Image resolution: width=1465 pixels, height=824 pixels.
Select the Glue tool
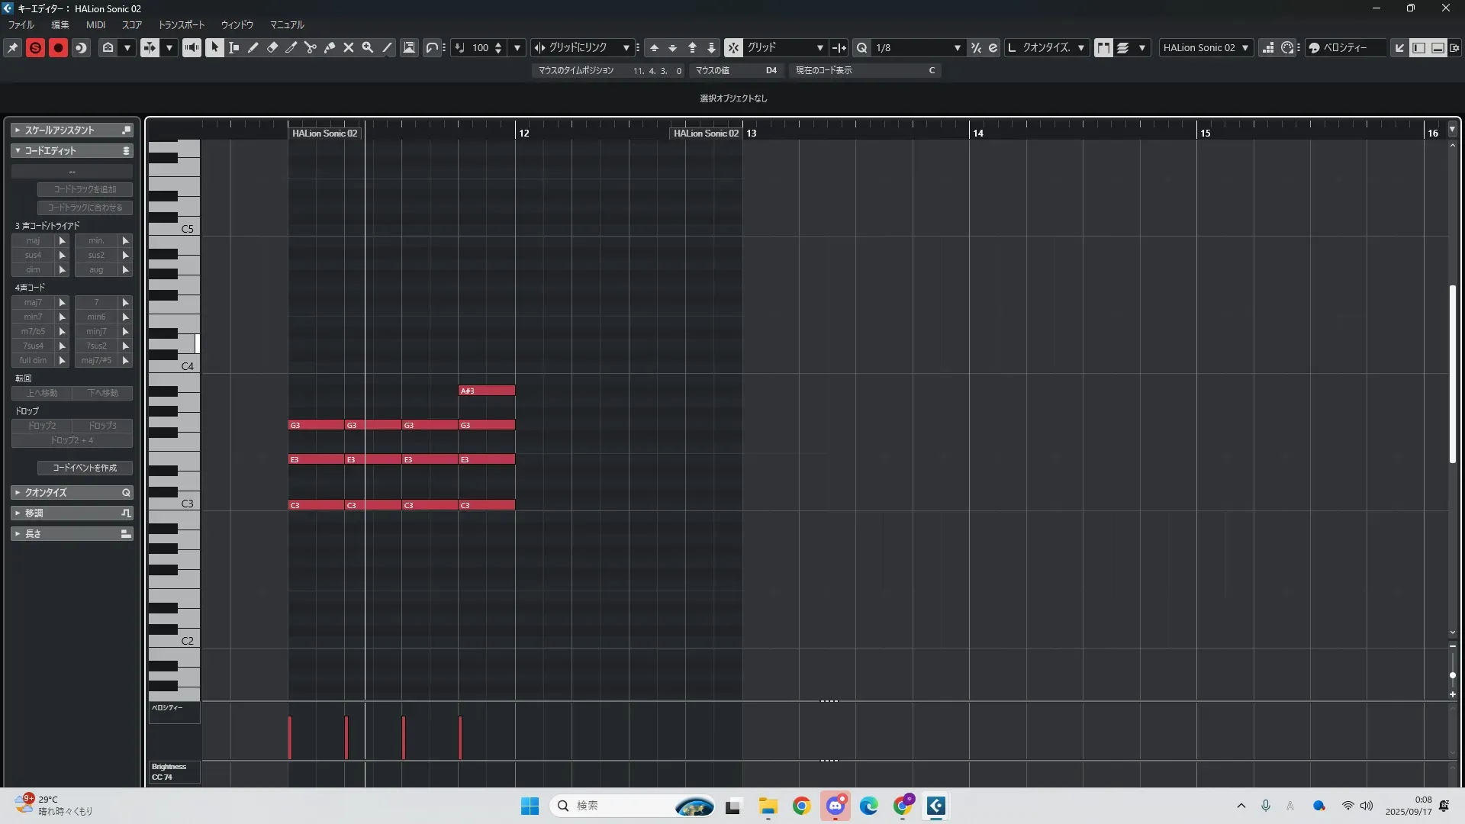pos(330,47)
